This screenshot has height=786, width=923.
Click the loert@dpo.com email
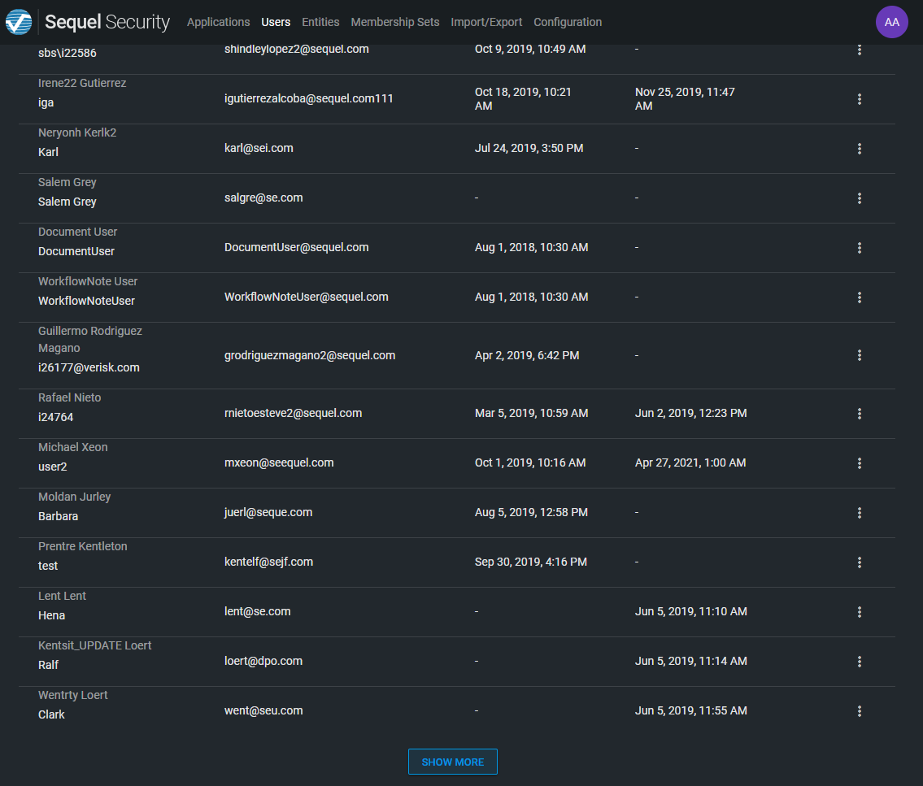click(263, 661)
